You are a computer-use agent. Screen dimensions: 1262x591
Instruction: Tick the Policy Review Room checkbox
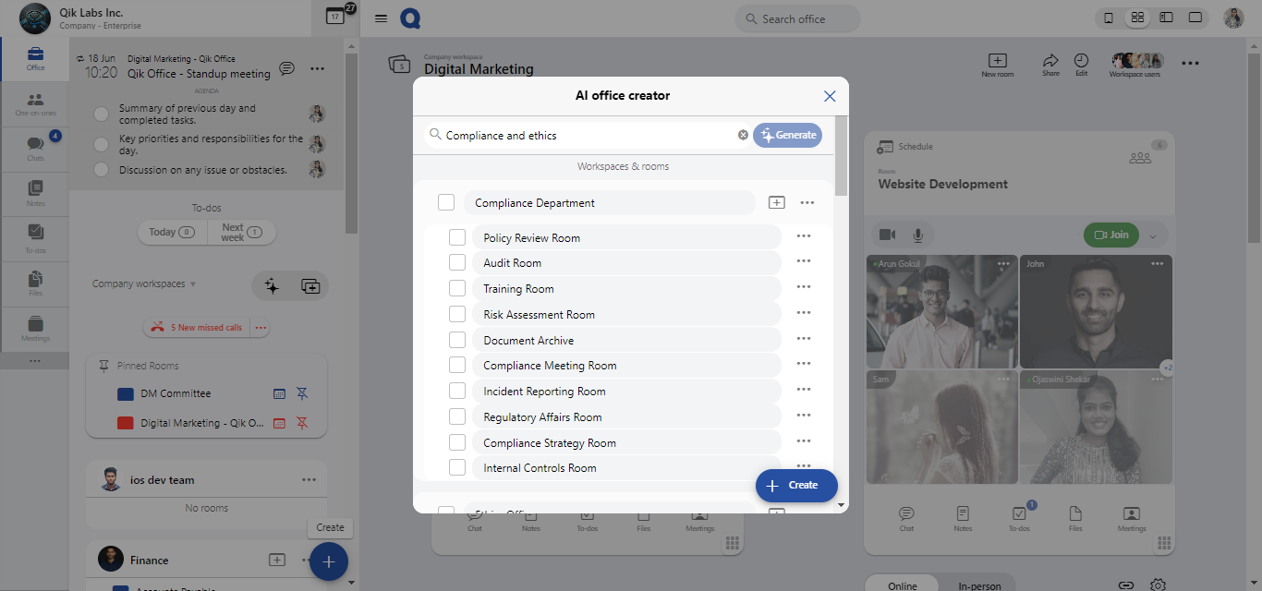[x=457, y=237]
